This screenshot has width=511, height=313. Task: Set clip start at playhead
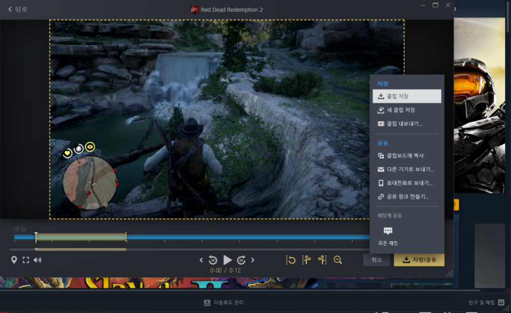[307, 260]
